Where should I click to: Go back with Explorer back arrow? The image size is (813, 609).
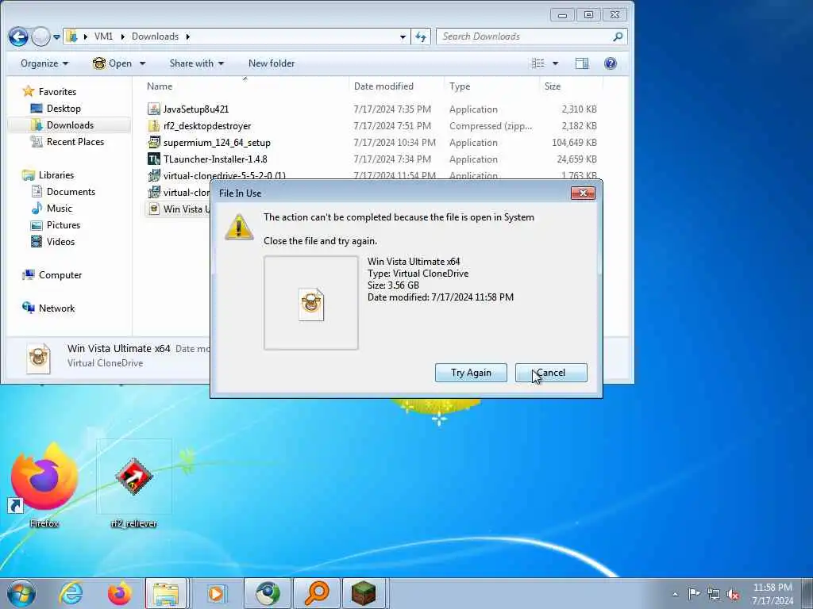pos(18,36)
